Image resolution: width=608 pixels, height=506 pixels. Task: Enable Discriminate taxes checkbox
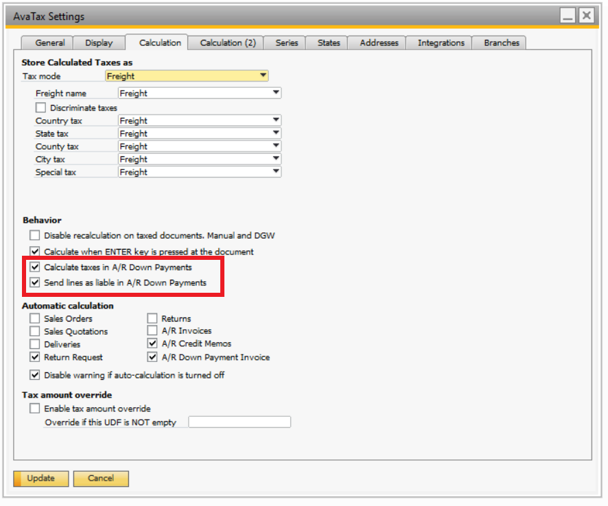[x=40, y=108]
